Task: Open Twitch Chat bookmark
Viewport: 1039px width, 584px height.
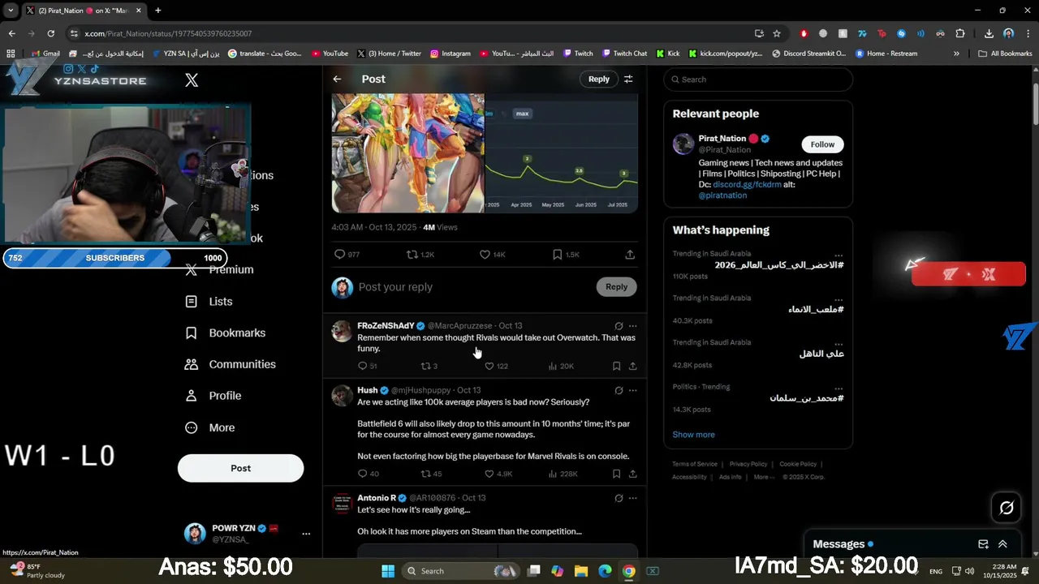Action: coord(623,54)
